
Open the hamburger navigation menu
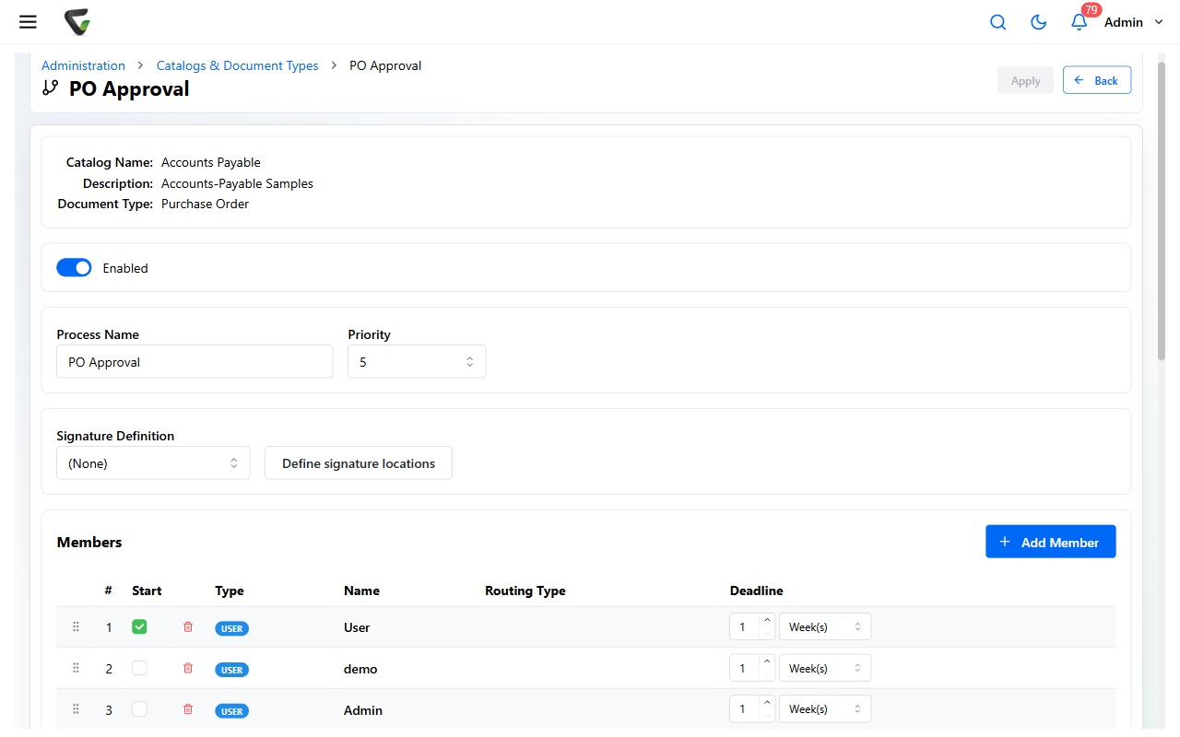coord(28,22)
